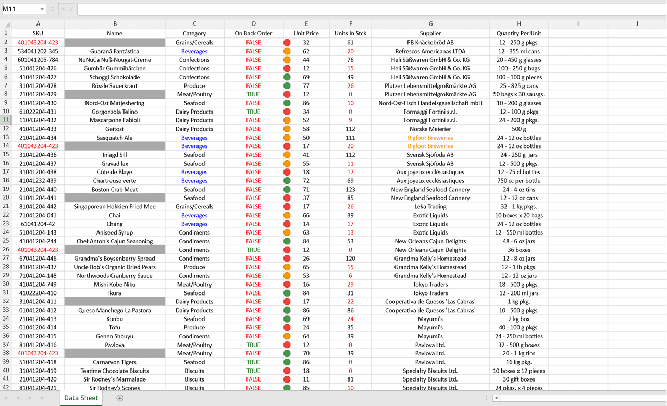Image resolution: width=667 pixels, height=406 pixels.
Task: Click the formula bar Cancel (X) icon
Action: [63, 9]
